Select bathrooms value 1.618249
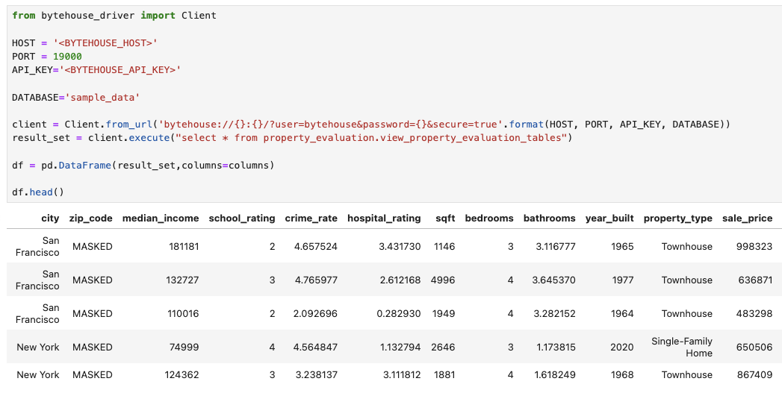 pyautogui.click(x=555, y=374)
